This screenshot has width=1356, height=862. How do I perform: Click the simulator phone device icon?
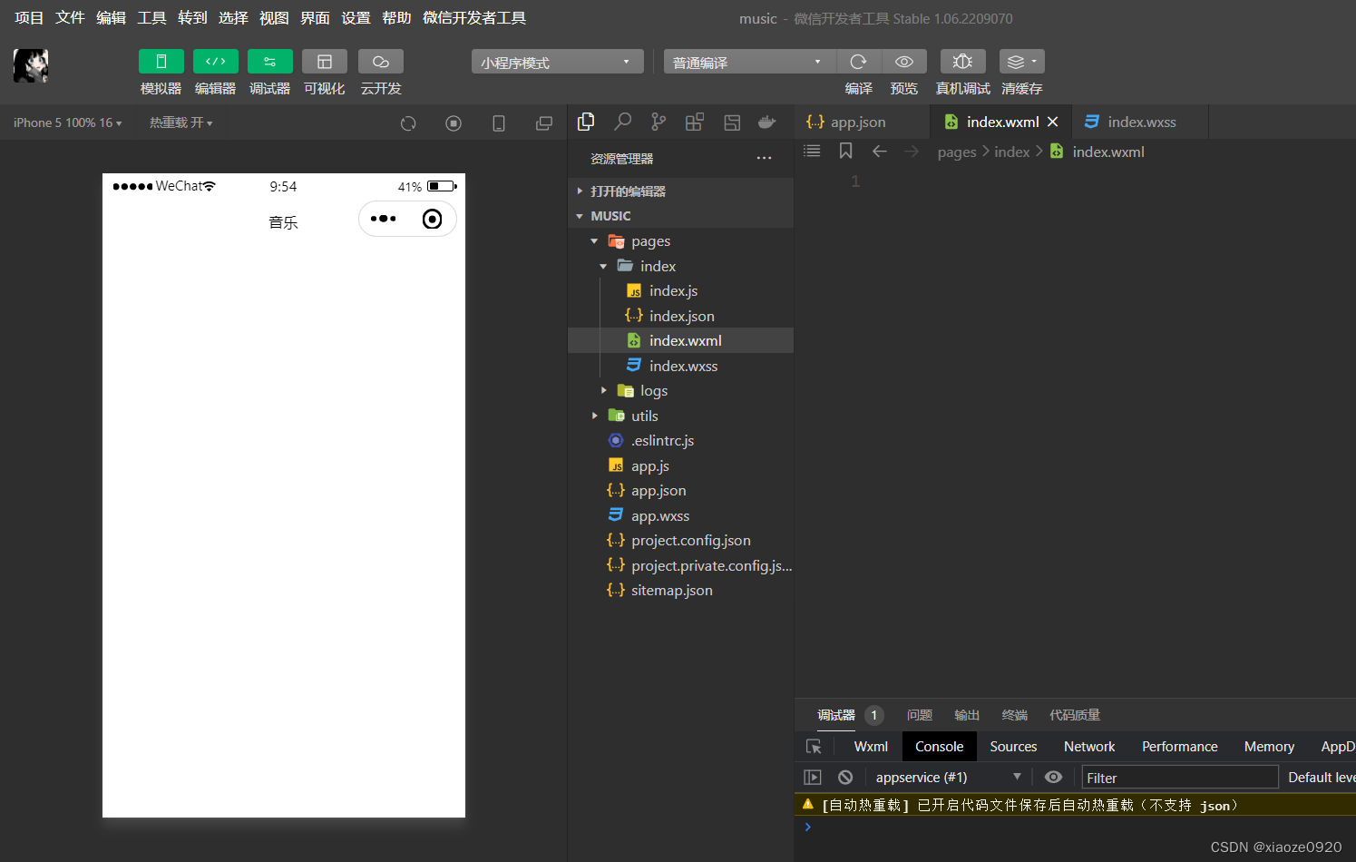pyautogui.click(x=499, y=123)
